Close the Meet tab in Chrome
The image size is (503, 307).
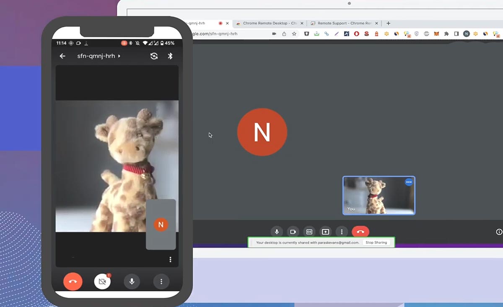(227, 23)
